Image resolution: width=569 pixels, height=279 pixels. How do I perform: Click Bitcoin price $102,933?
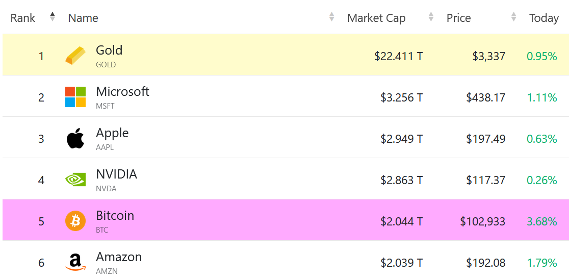point(483,222)
